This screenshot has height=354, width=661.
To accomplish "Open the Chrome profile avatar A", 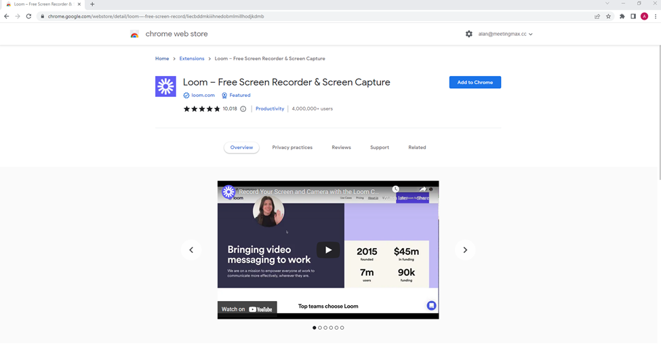I will [x=644, y=16].
